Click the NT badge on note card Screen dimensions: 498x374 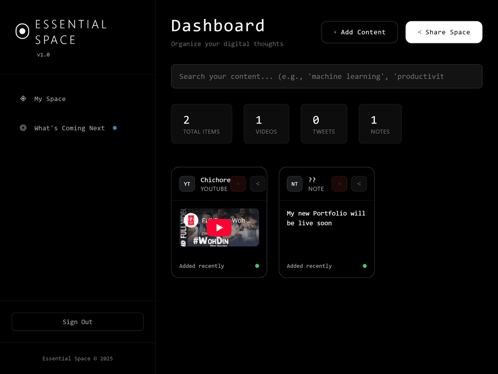(295, 184)
